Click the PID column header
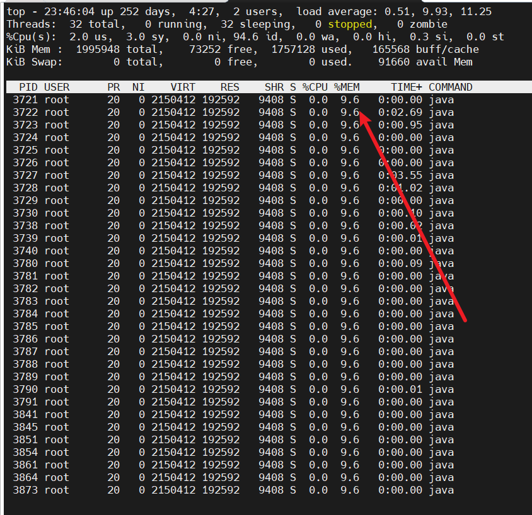Image resolution: width=532 pixels, height=515 pixels. 28,87
